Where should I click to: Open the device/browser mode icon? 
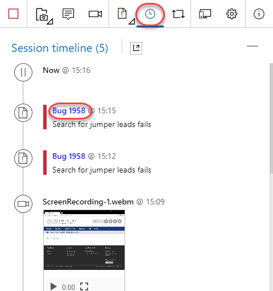point(205,14)
